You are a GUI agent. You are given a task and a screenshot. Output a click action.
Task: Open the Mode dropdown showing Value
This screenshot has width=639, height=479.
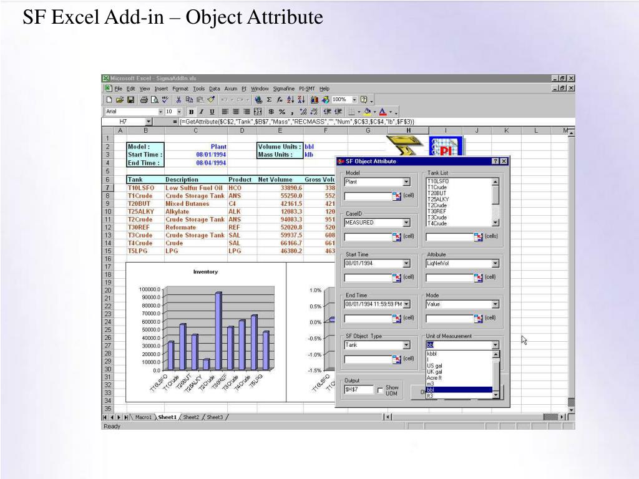coord(495,304)
